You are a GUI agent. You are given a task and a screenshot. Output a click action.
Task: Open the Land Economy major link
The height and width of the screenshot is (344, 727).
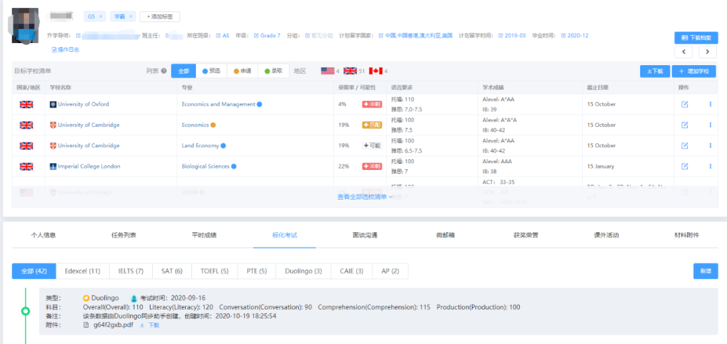[x=201, y=145]
